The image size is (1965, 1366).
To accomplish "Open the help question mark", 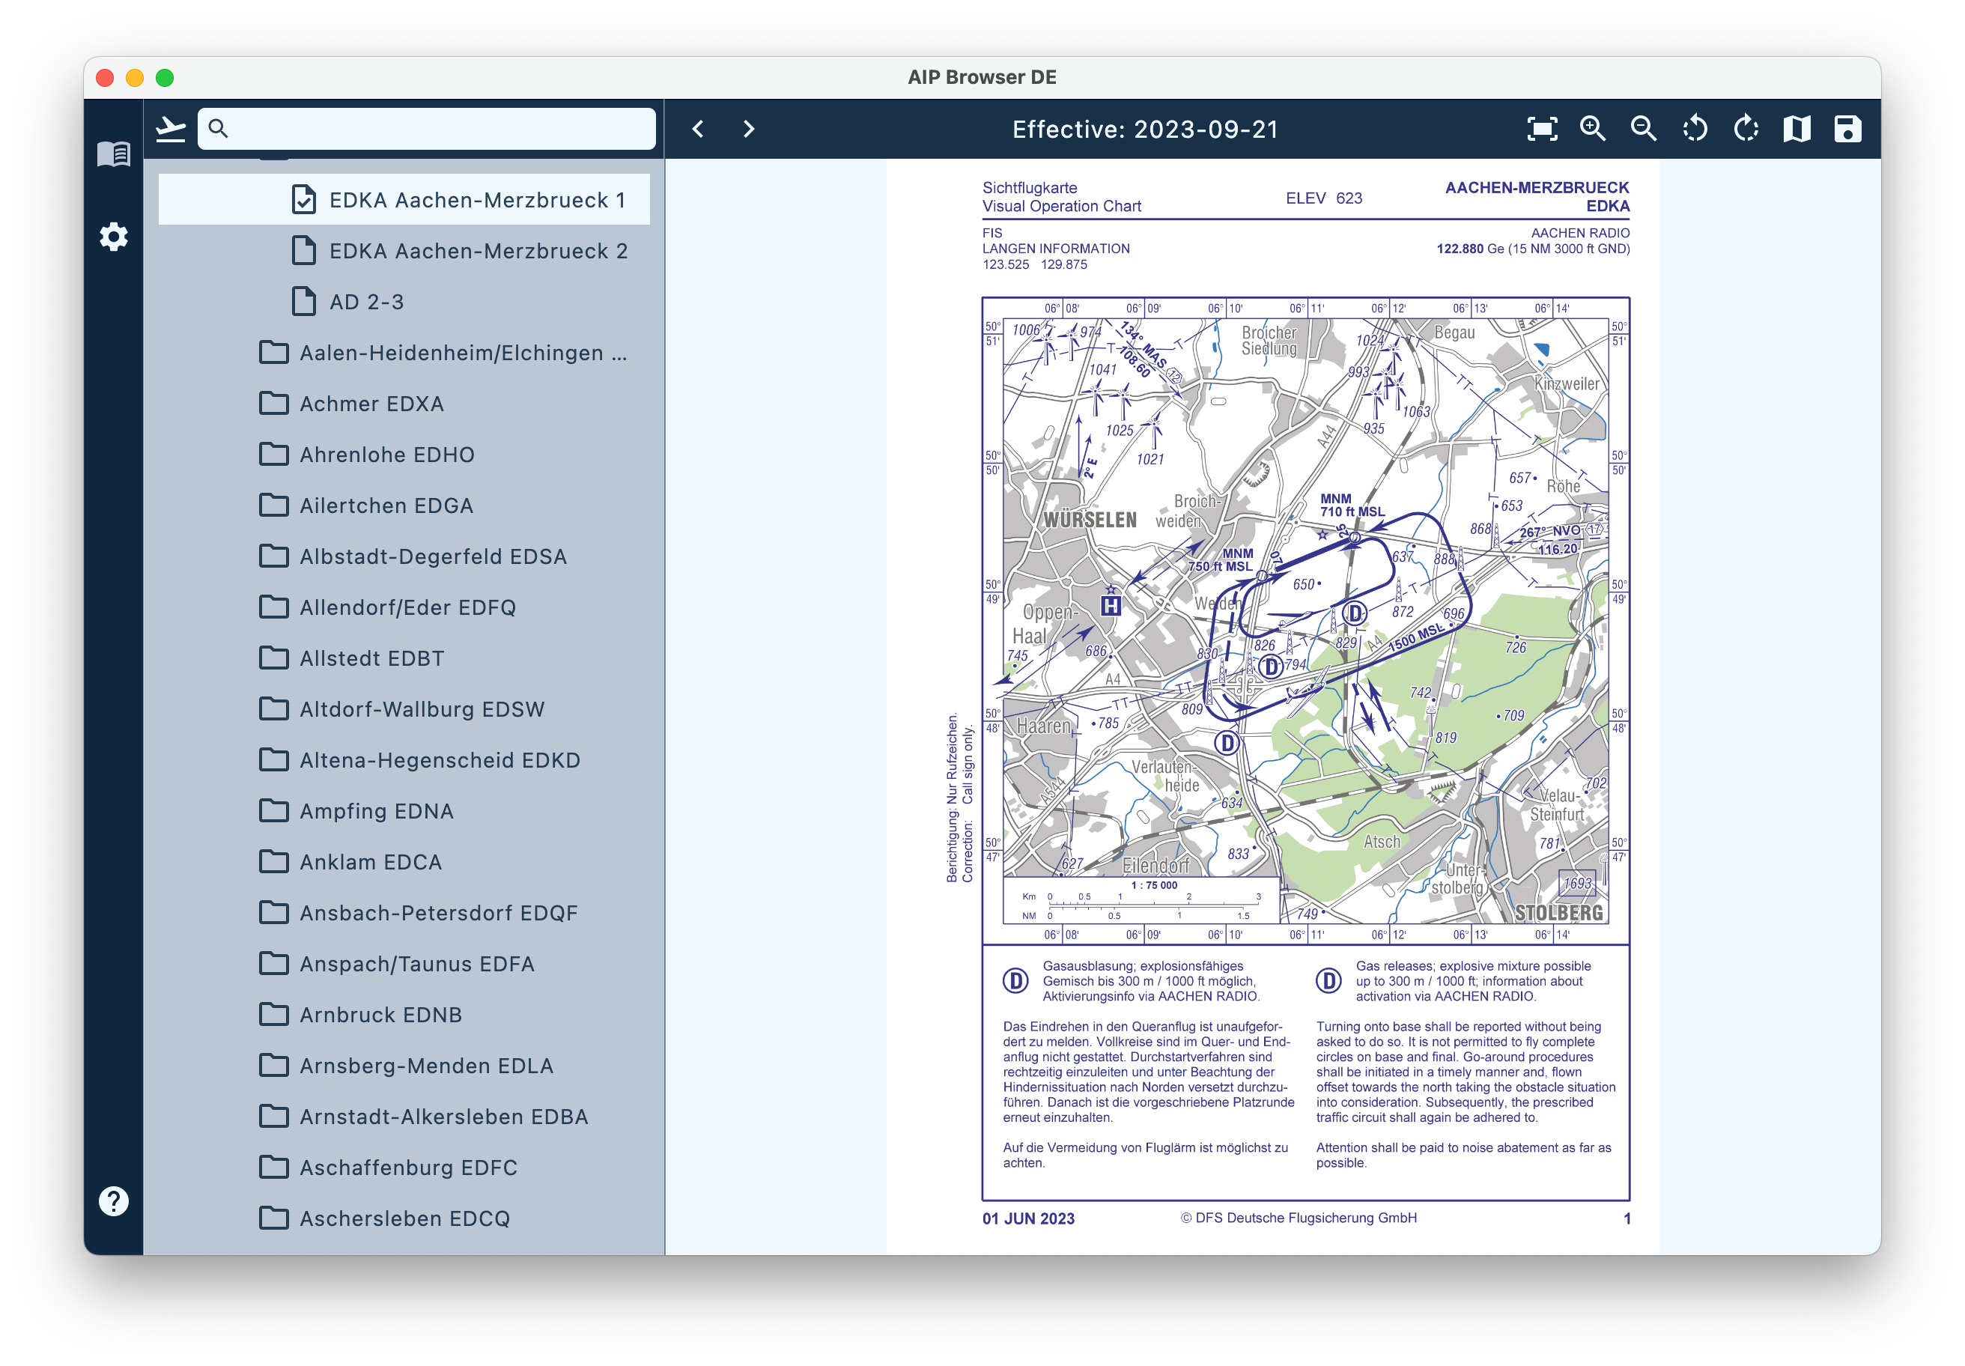I will click(114, 1200).
